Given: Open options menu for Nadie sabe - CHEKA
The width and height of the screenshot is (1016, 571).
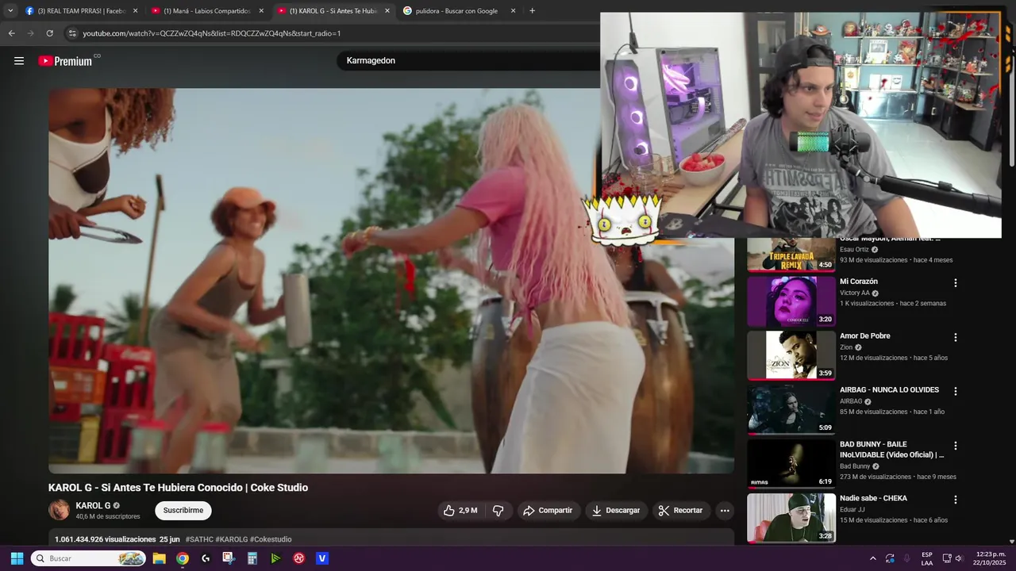Looking at the screenshot, I should click(x=956, y=500).
